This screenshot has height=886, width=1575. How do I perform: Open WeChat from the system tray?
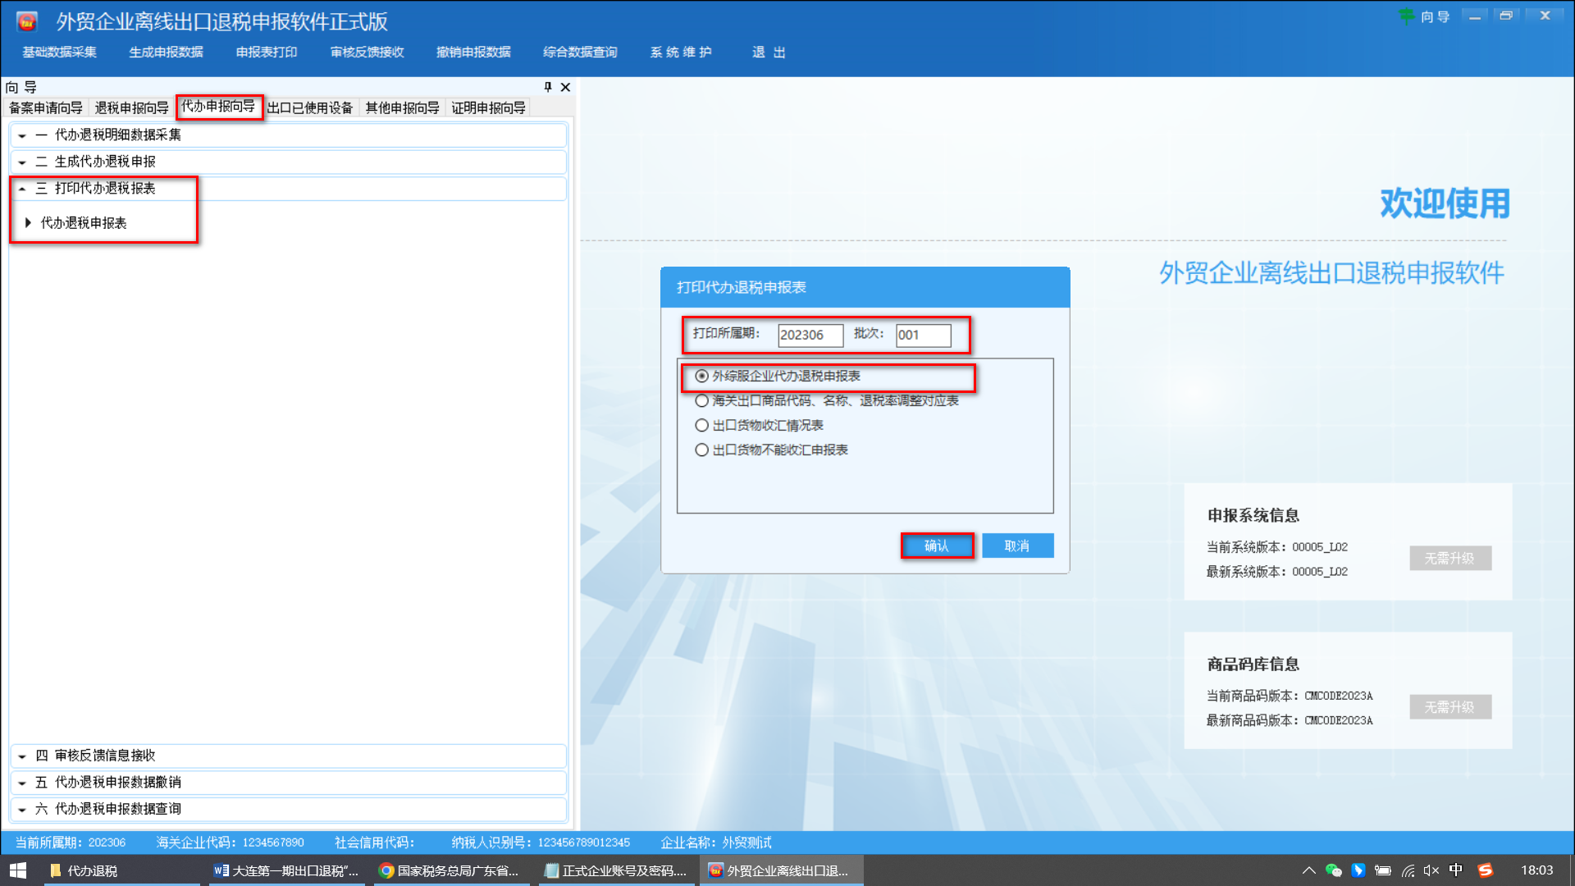click(1334, 871)
